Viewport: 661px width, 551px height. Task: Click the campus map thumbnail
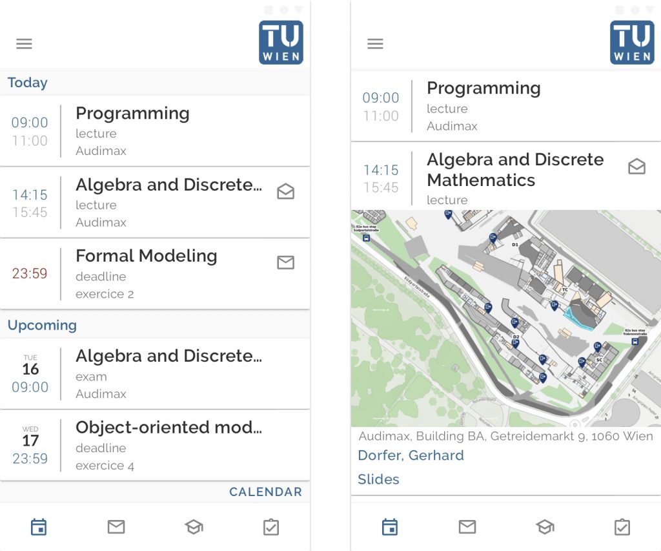505,318
